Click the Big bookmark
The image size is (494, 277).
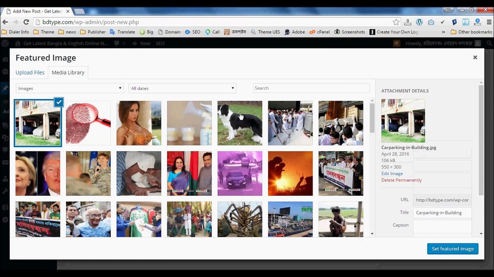[x=146, y=32]
